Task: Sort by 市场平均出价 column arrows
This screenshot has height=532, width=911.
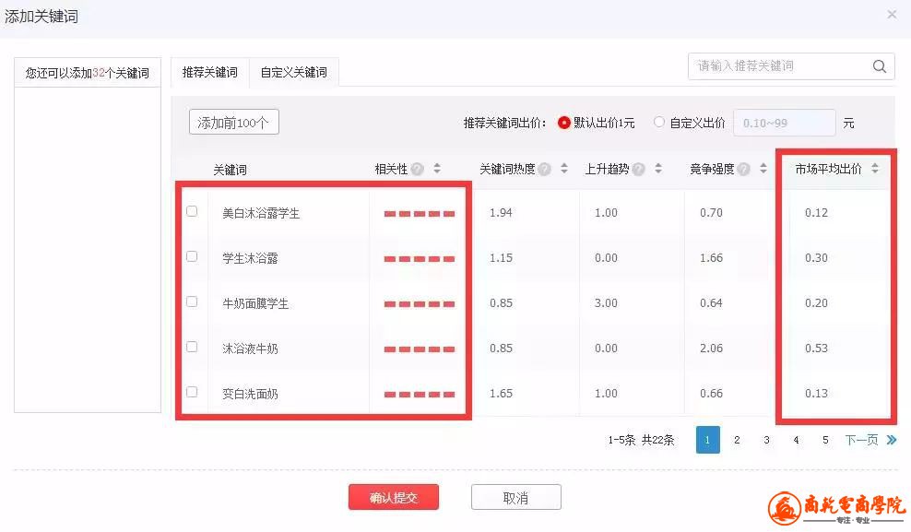Action: pos(875,169)
